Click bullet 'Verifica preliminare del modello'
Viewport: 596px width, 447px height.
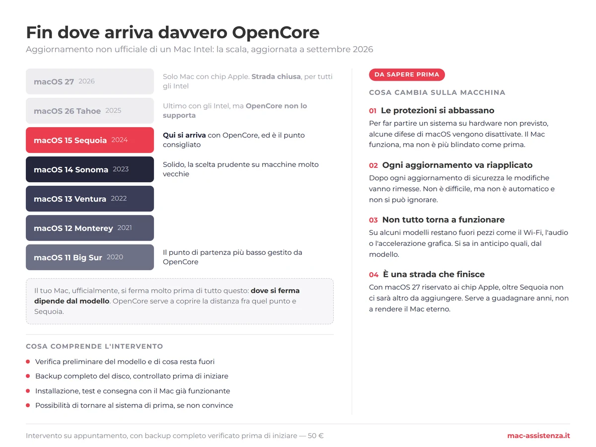[125, 362]
